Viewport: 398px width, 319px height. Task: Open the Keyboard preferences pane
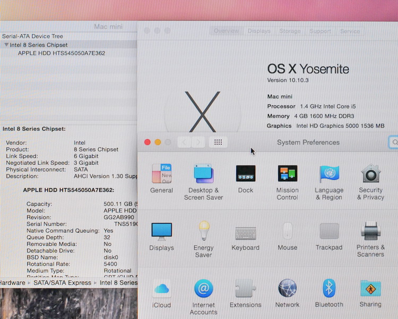246,238
